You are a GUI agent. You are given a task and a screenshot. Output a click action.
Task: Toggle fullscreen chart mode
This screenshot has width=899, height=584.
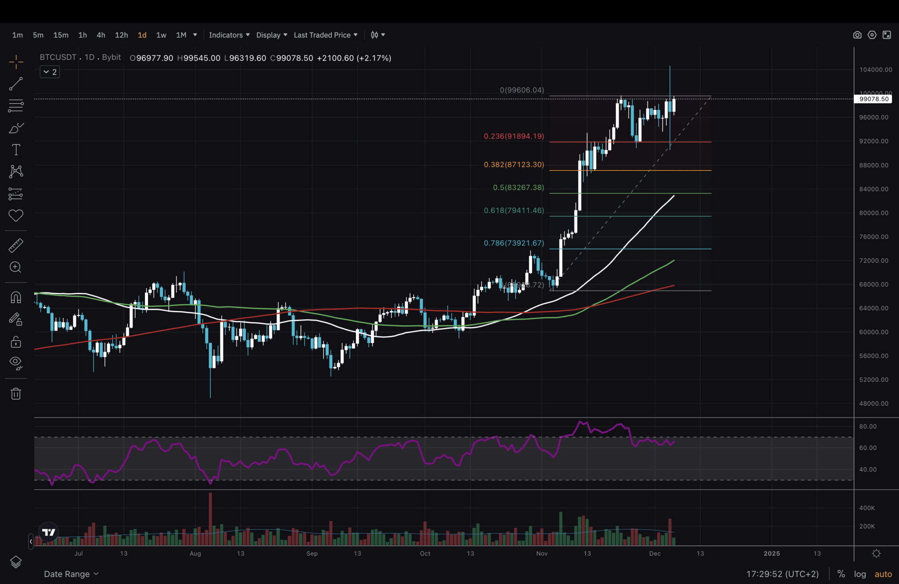coord(887,35)
